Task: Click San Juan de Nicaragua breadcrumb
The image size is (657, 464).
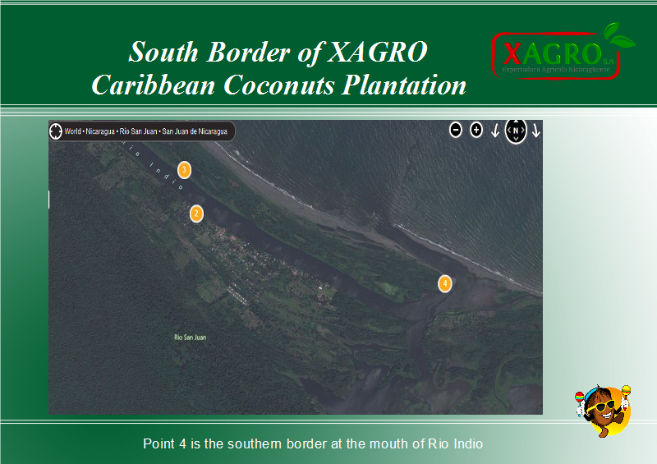Action: (195, 131)
